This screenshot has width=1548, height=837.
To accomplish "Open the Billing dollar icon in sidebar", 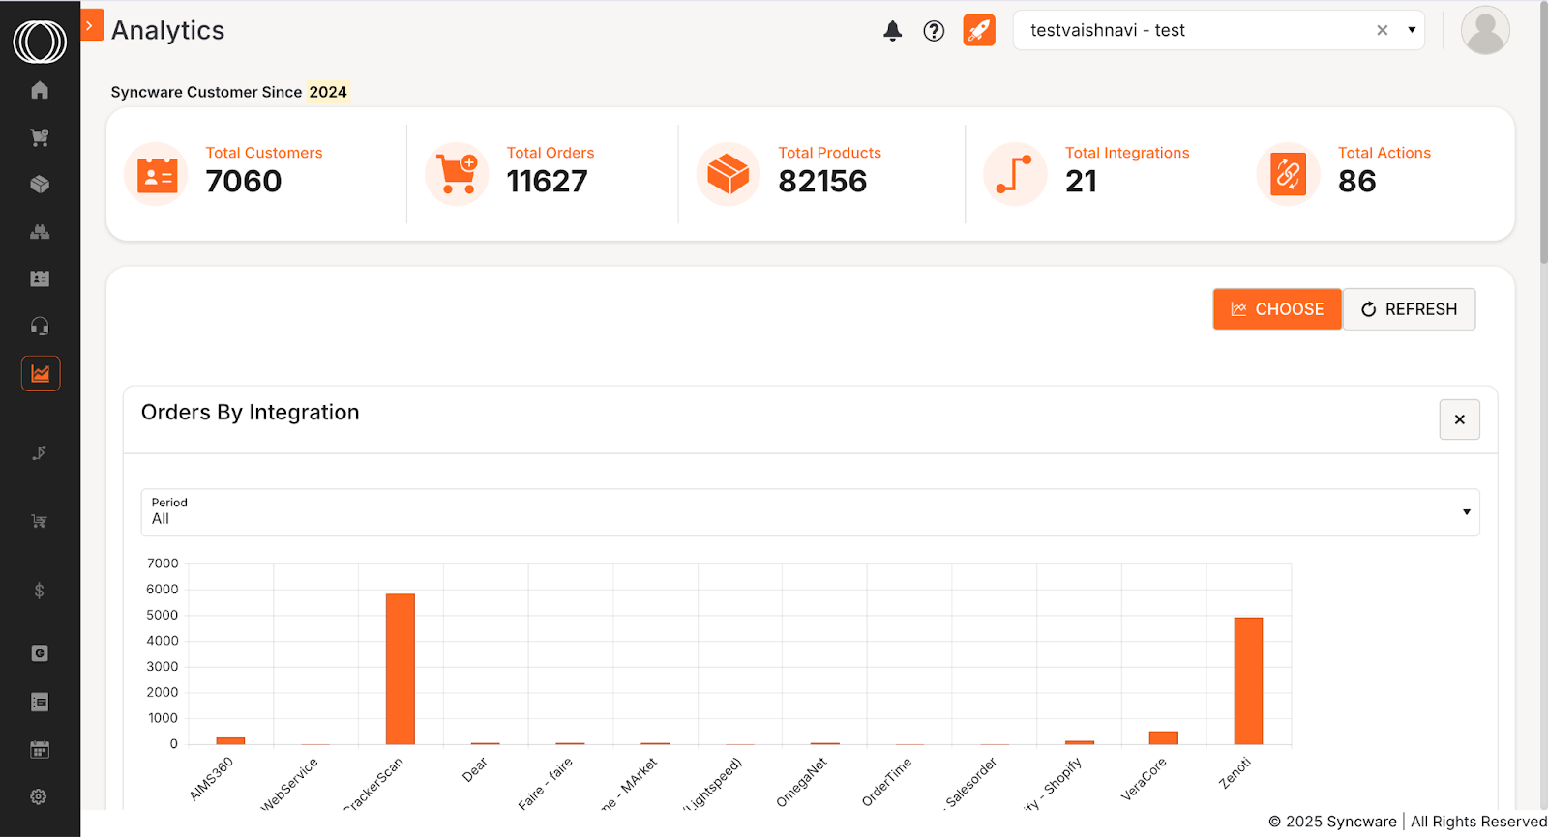I will pos(40,591).
